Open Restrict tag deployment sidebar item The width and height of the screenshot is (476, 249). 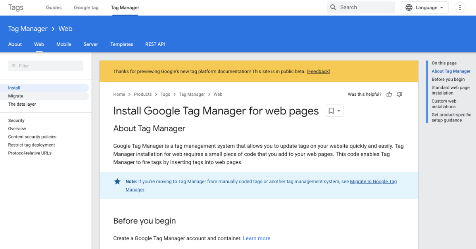31,145
